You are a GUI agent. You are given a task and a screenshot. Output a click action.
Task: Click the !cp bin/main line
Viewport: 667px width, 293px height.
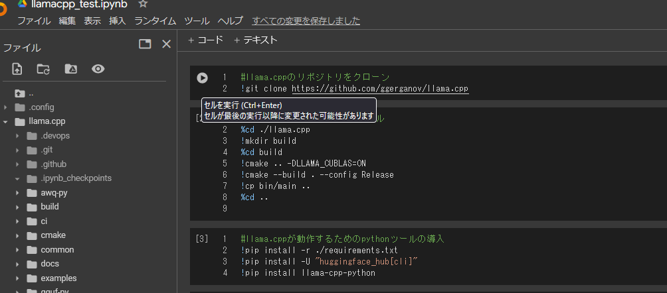pyautogui.click(x=275, y=186)
